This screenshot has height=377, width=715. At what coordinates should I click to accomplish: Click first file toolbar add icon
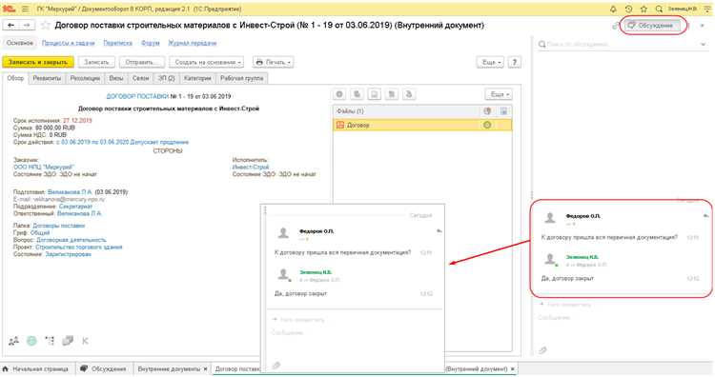pos(339,94)
